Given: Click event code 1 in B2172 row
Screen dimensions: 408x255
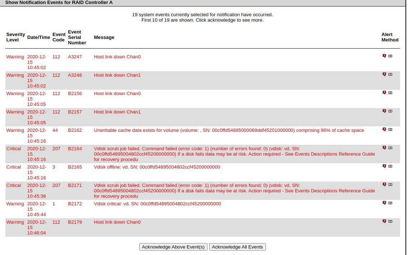Looking at the screenshot, I should pyautogui.click(x=54, y=204).
